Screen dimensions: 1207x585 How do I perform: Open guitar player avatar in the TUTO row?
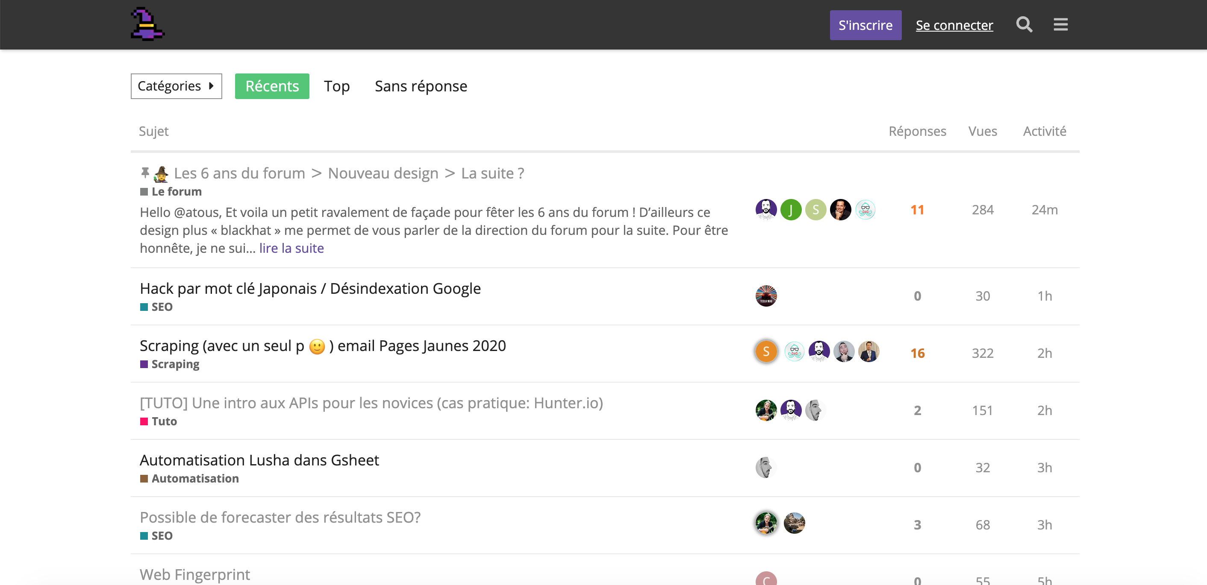(766, 410)
